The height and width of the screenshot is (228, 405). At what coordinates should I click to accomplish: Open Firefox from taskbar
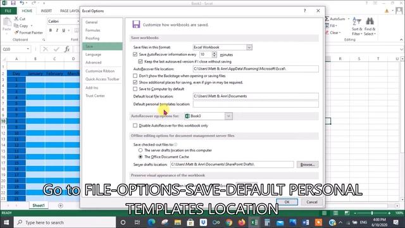[242, 222]
